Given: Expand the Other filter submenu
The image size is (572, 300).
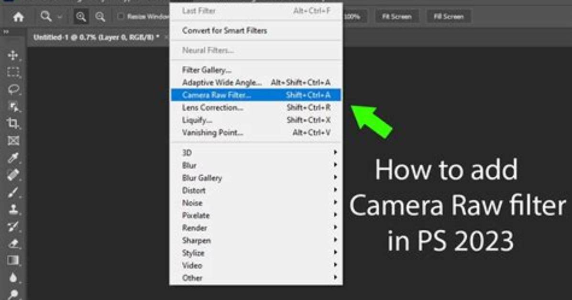Looking at the screenshot, I should pyautogui.click(x=256, y=278).
